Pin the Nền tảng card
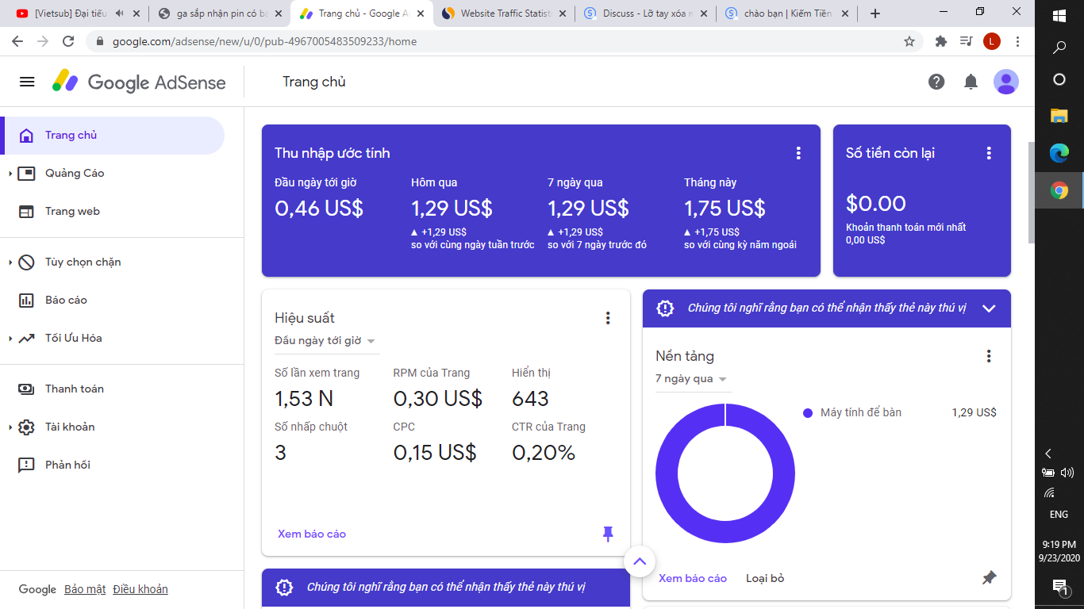This screenshot has height=609, width=1084. click(x=989, y=578)
